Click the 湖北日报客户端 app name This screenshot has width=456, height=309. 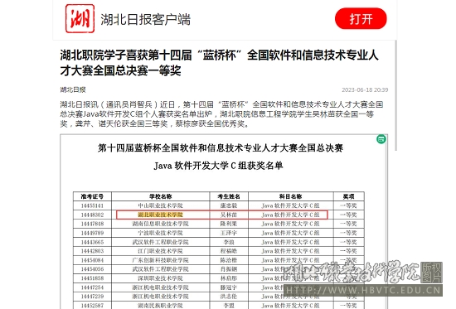(145, 20)
